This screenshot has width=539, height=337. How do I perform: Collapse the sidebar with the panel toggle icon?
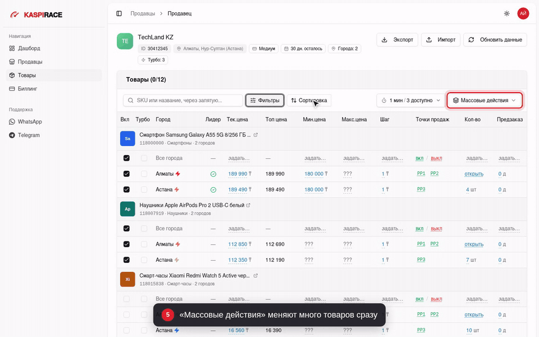(119, 13)
